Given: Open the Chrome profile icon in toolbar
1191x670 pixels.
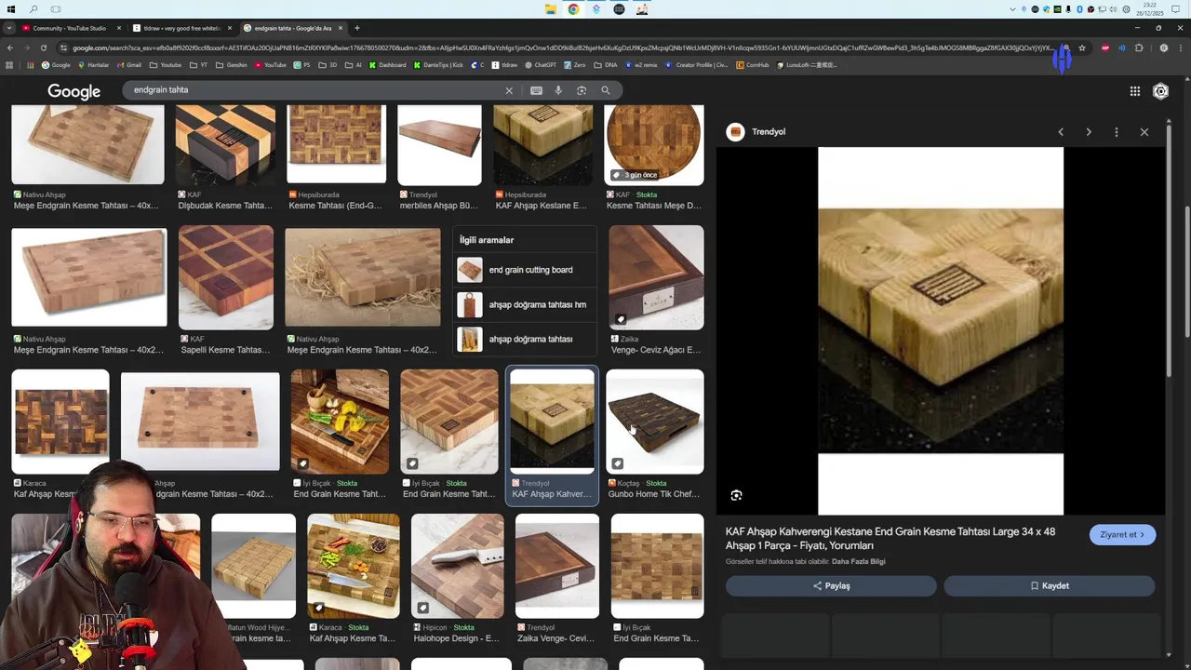Looking at the screenshot, I should (1163, 47).
